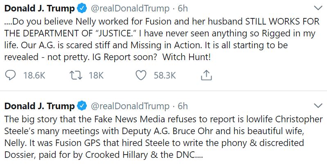
Task: Like the first tweet with heart icon
Action: coord(141,75)
